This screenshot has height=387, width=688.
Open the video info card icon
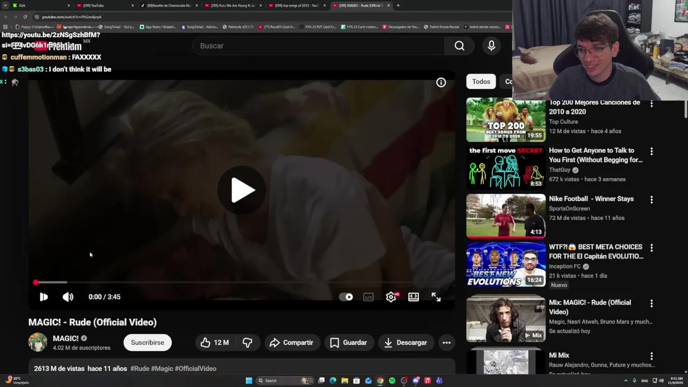[x=441, y=82]
